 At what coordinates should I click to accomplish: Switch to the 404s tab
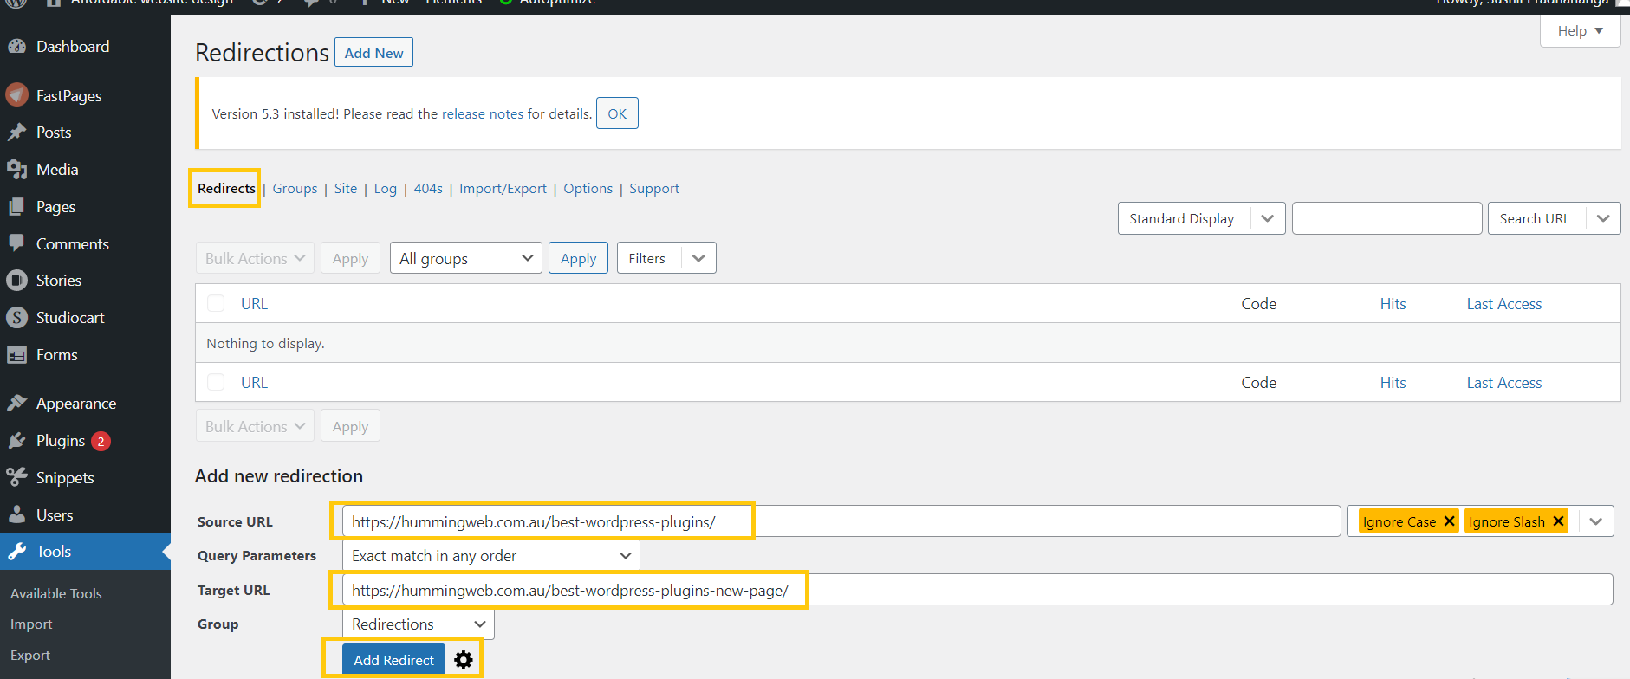click(428, 189)
